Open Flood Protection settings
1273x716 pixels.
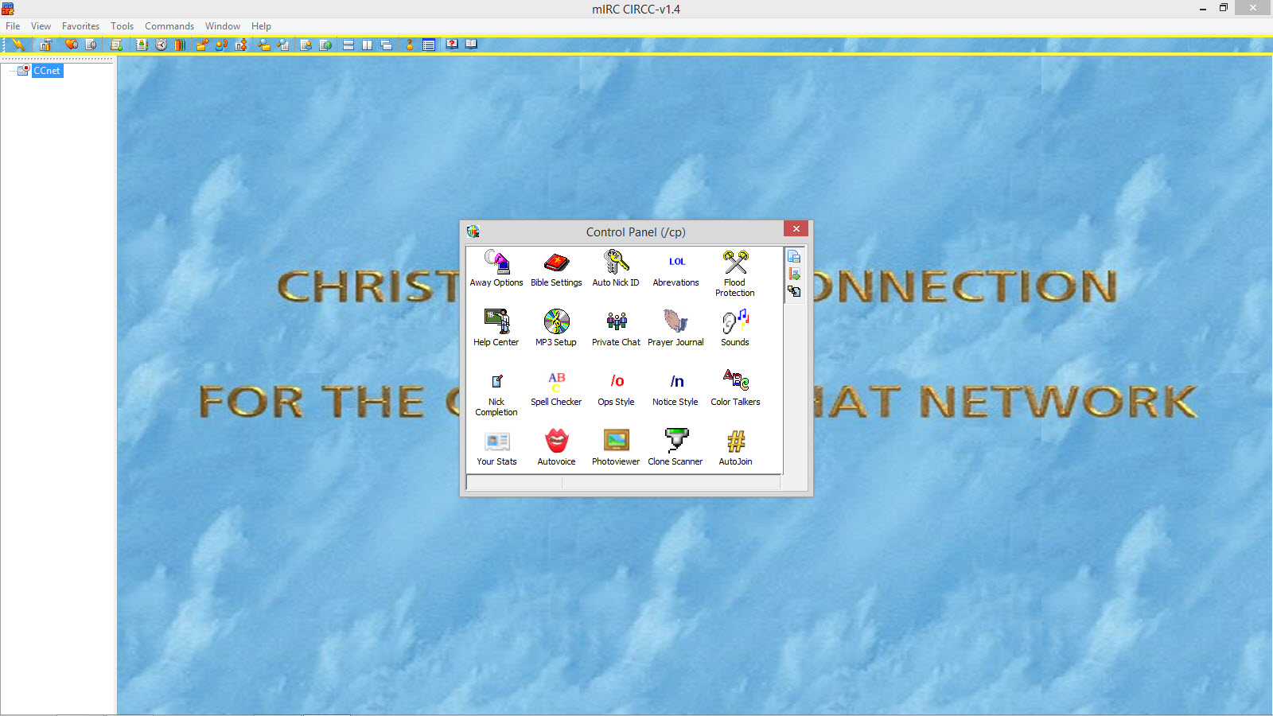coord(735,273)
